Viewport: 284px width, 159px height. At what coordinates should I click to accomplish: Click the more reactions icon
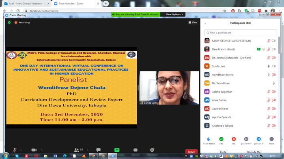(271, 139)
